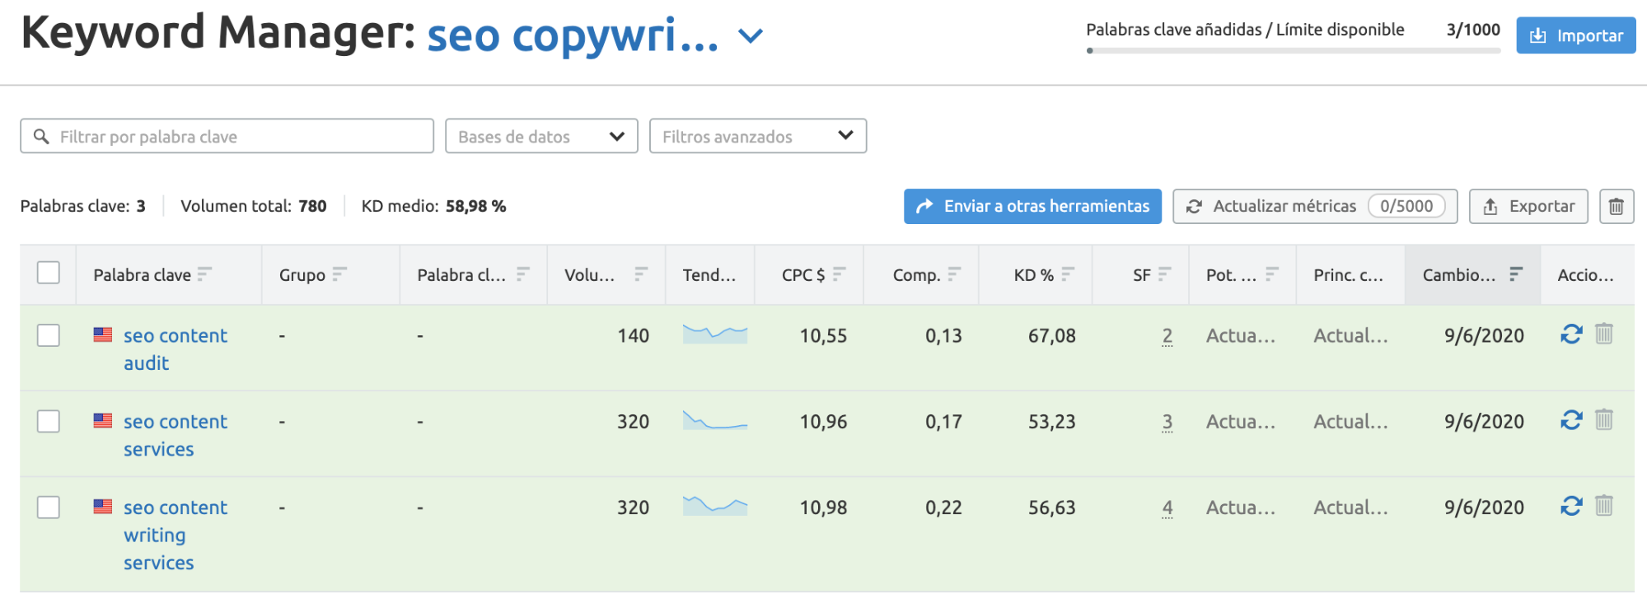This screenshot has width=1647, height=594.
Task: Sort by Pot. ... column icon
Action: pos(1272,274)
